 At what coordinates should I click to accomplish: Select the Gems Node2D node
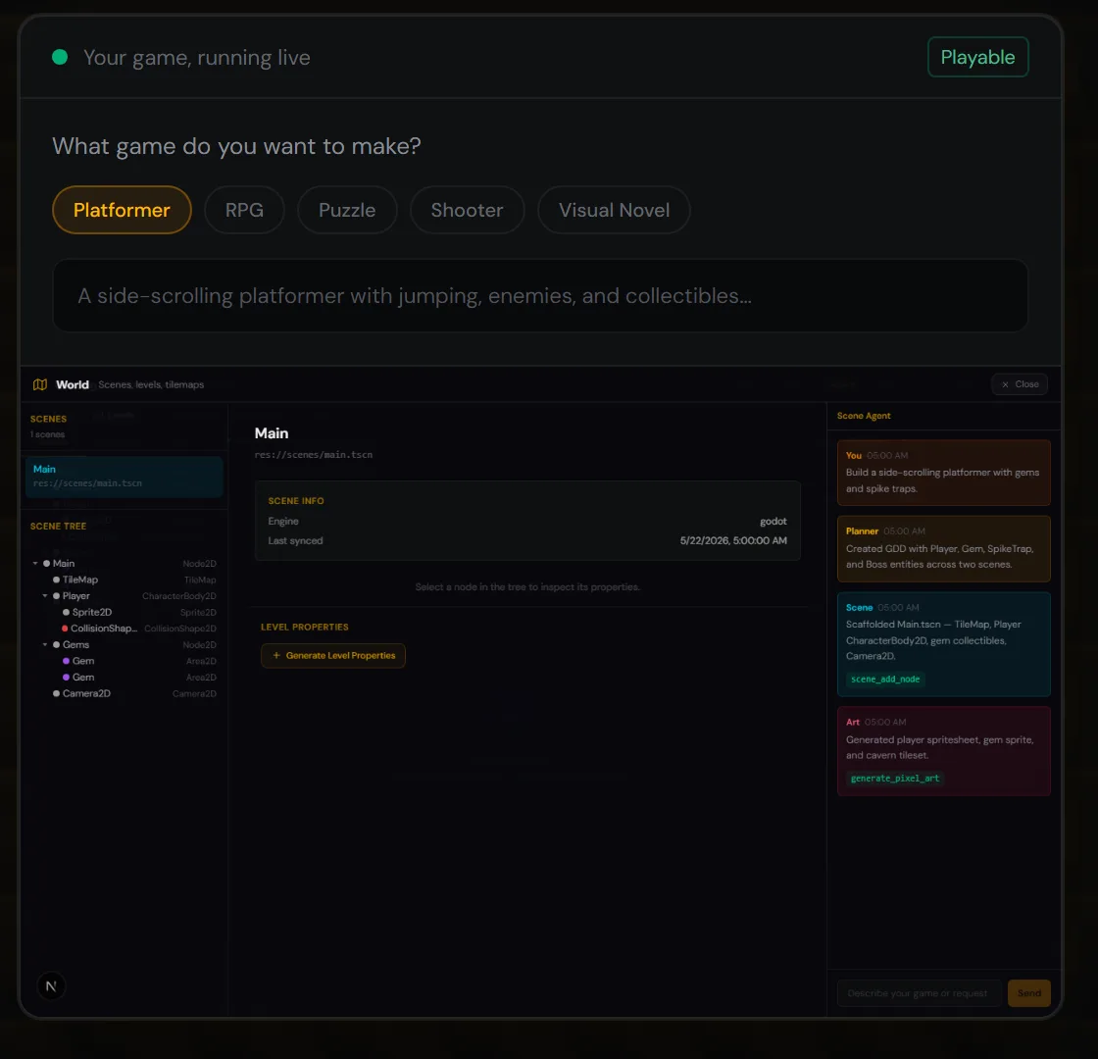pos(124,644)
